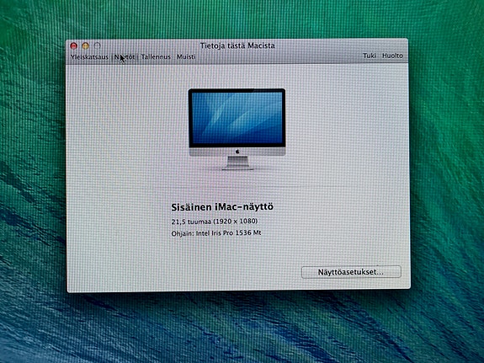Image resolution: width=484 pixels, height=363 pixels.
Task: Click the empty title bar area right of Muisti
Action: tap(278, 56)
